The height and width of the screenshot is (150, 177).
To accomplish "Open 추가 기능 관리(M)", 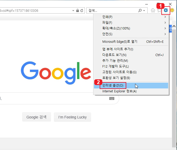I will pyautogui.click(x=131, y=61).
